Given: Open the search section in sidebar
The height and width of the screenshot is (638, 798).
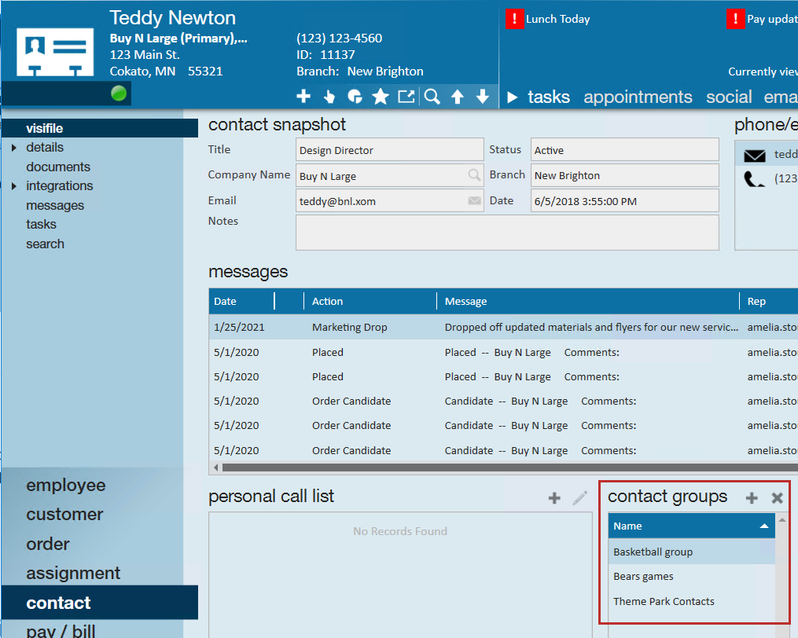Looking at the screenshot, I should 46,244.
